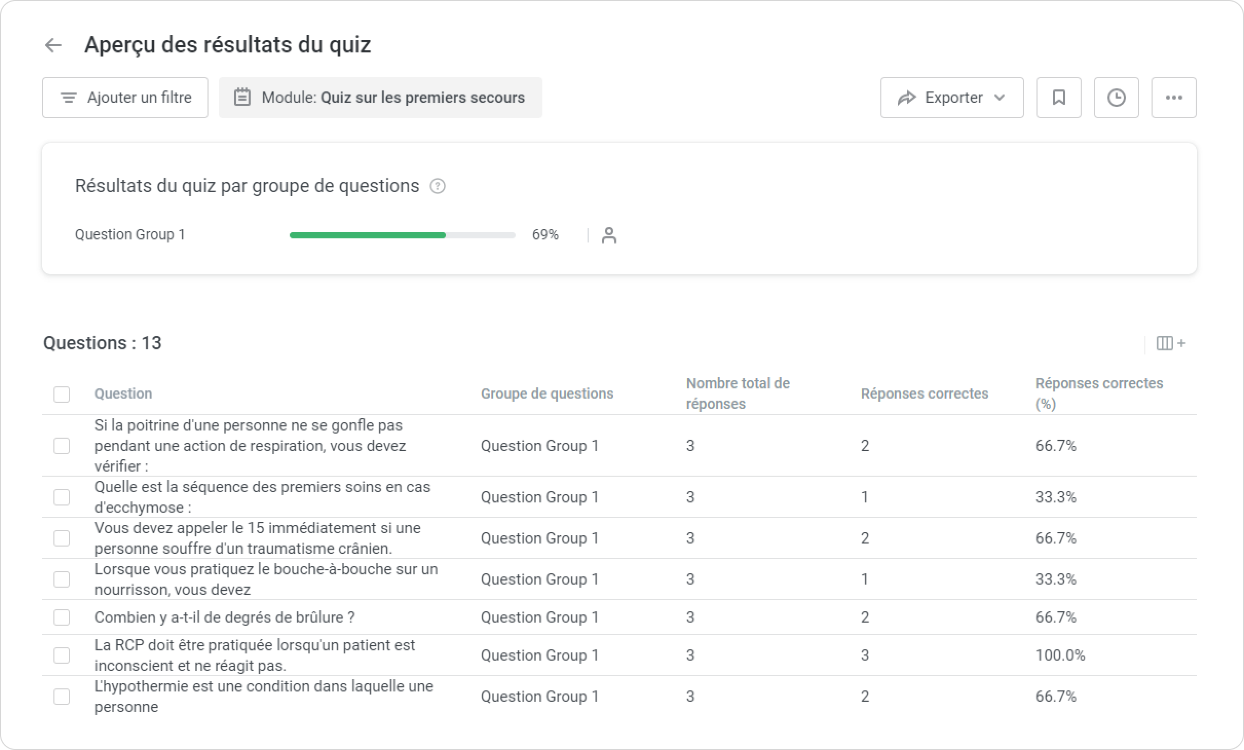Click the user icon beside 69%
The height and width of the screenshot is (750, 1244).
[609, 235]
